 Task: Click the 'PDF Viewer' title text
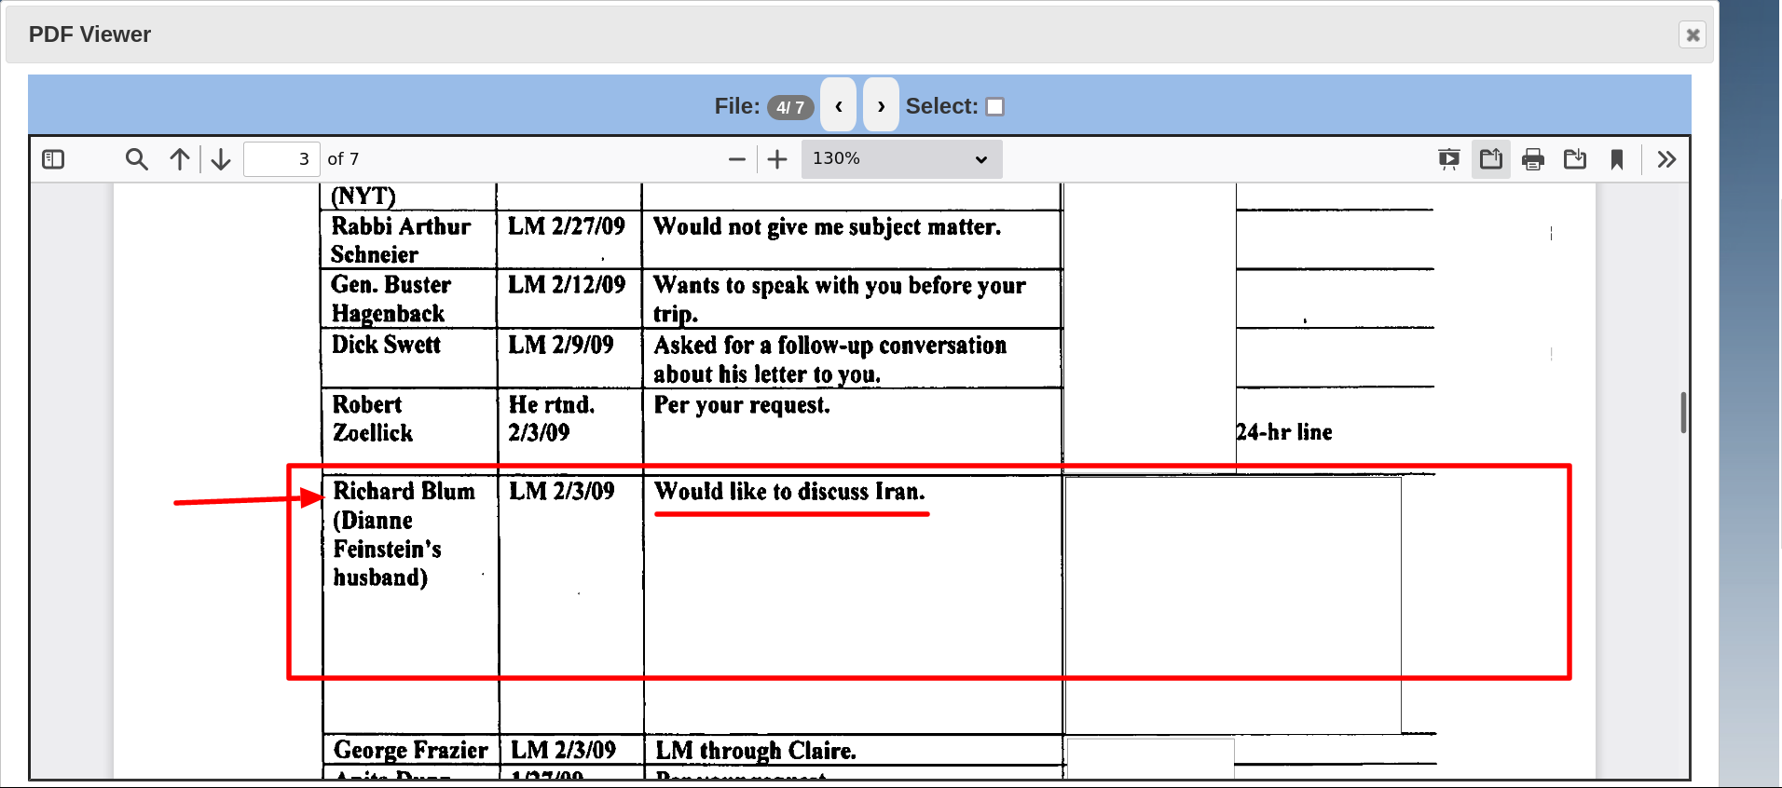(89, 34)
